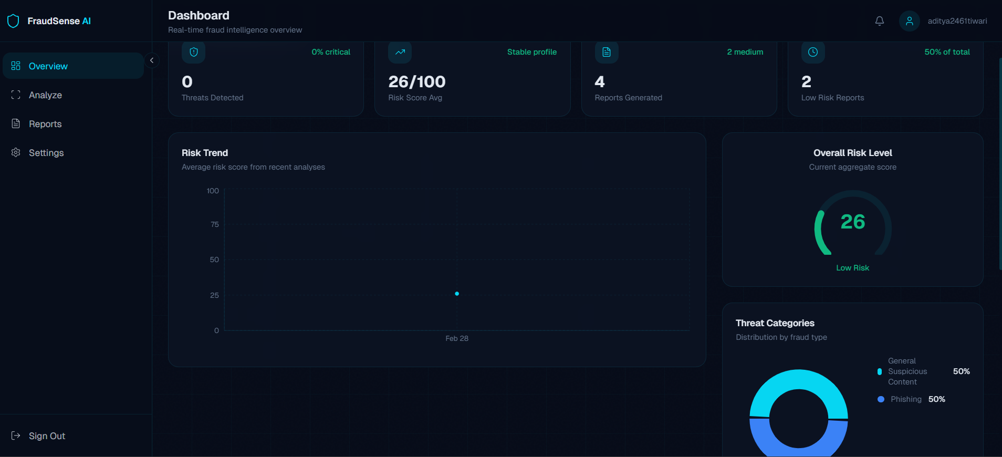The width and height of the screenshot is (1002, 457).
Task: Click the clock icon on Low Risk Reports card
Action: (x=813, y=52)
